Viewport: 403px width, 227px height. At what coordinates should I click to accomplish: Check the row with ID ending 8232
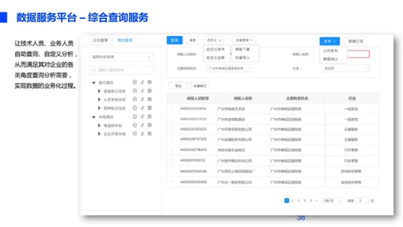[x=172, y=161]
